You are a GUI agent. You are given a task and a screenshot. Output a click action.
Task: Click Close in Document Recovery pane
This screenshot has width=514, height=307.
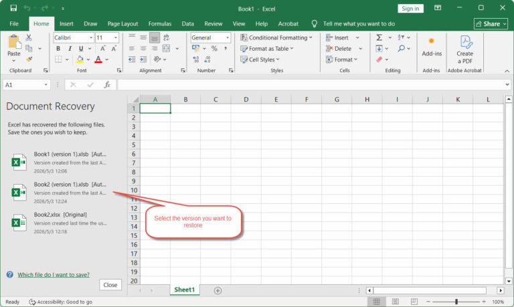pos(110,285)
